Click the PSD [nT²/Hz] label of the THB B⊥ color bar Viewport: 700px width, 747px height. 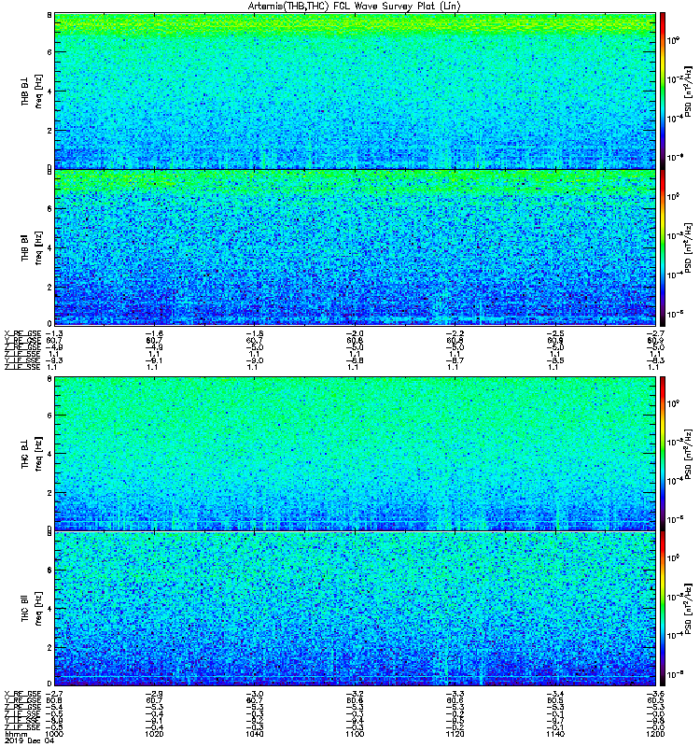pyautogui.click(x=688, y=91)
